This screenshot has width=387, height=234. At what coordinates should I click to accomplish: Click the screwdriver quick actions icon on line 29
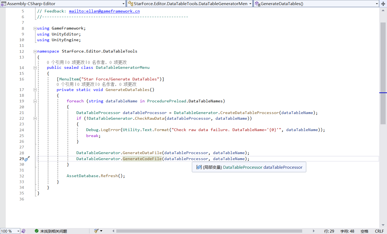click(27, 159)
